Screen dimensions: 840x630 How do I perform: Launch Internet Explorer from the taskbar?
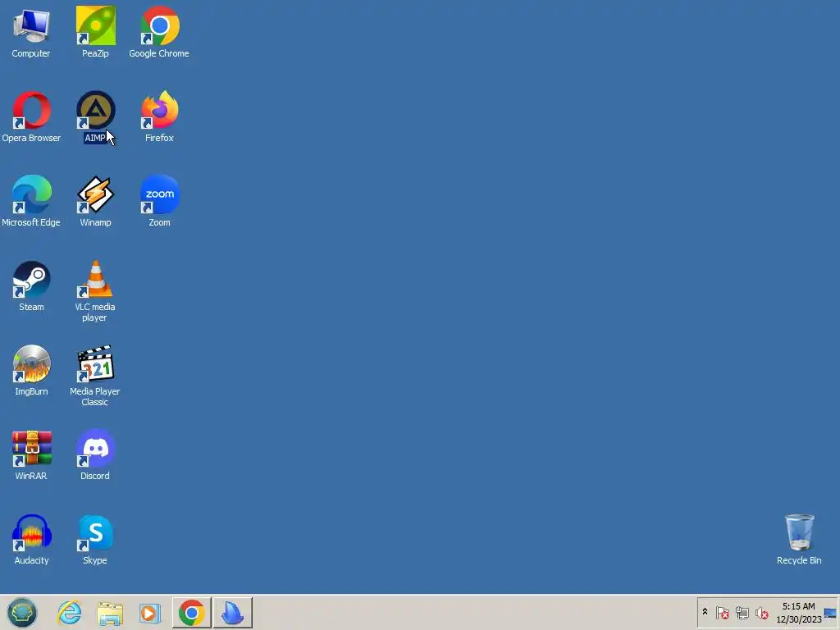70,613
